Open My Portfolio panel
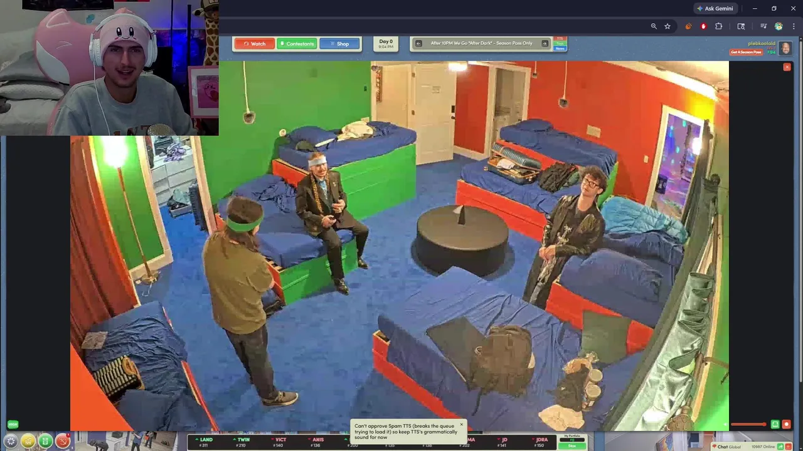The image size is (803, 451). pyautogui.click(x=572, y=442)
